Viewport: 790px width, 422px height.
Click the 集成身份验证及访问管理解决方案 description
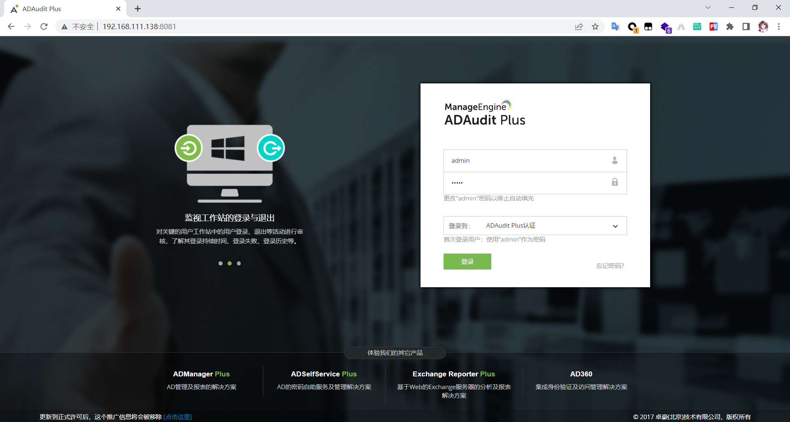[x=581, y=387]
